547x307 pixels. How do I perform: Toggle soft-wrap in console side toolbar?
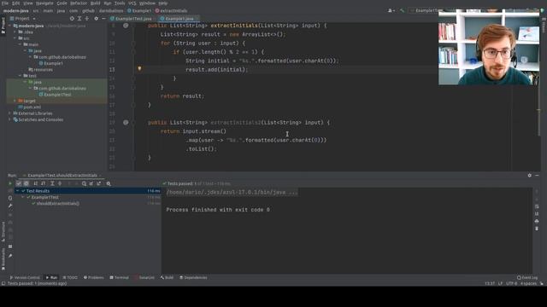coord(537,206)
